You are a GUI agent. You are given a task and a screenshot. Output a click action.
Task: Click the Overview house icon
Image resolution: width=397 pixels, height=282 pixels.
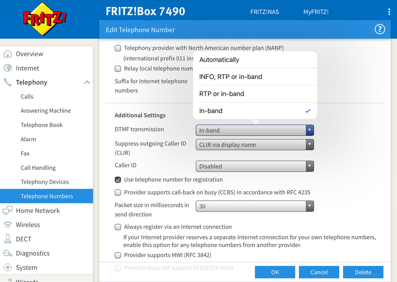pos(7,54)
